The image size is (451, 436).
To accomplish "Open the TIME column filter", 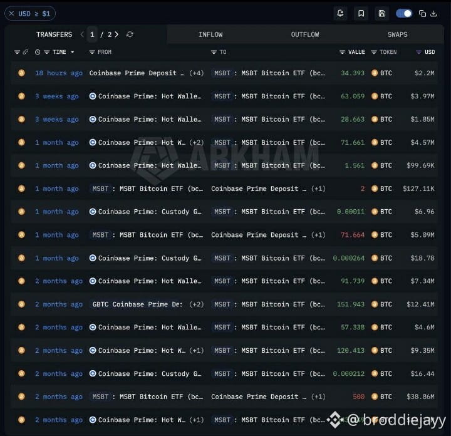I will (x=47, y=52).
